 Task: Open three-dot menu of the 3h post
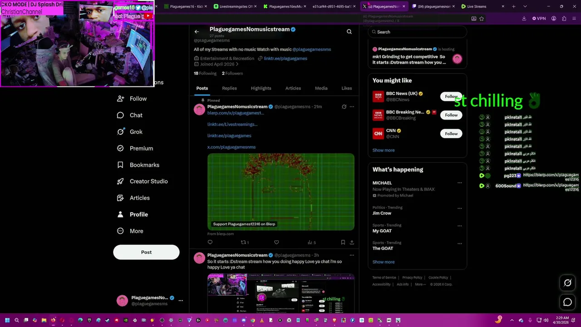click(x=352, y=255)
